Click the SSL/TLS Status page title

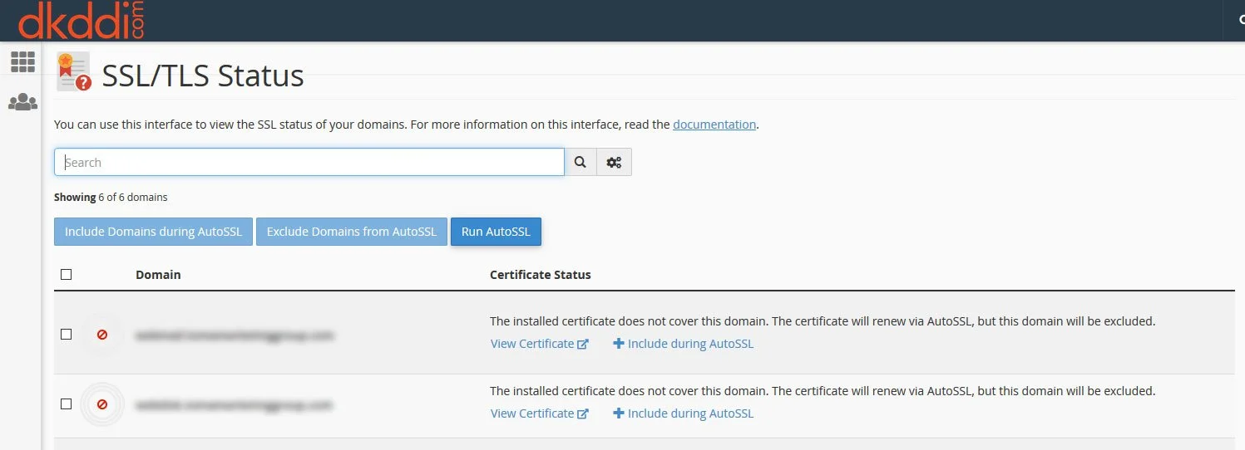click(203, 76)
